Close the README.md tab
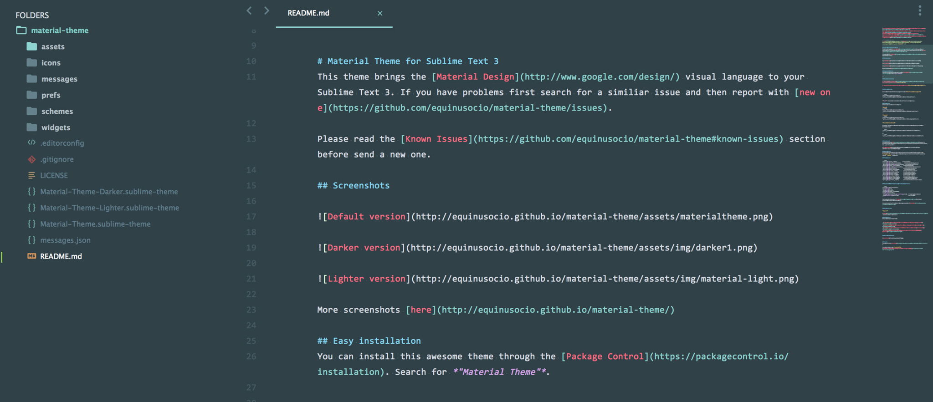933x402 pixels. pos(380,13)
